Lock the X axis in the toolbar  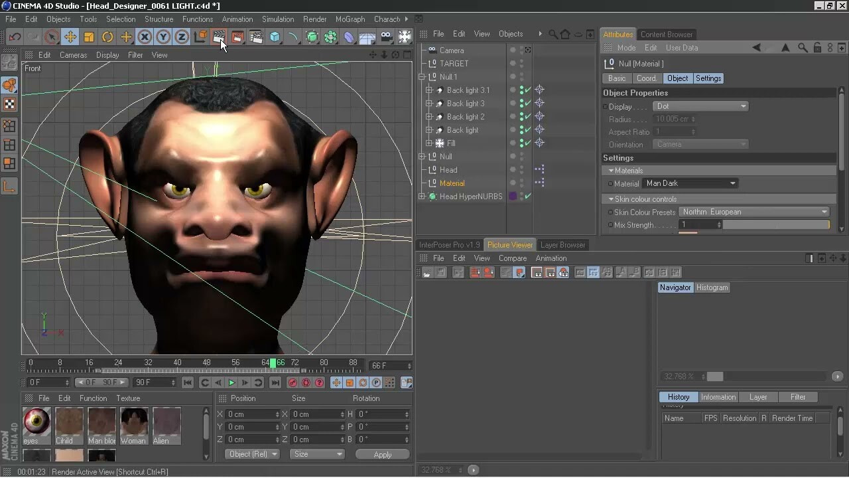(x=145, y=37)
